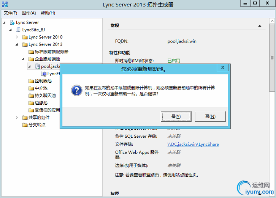Screen dimensions: 276x198
Task: Select the 中介池 tree label
Action: coord(41,88)
